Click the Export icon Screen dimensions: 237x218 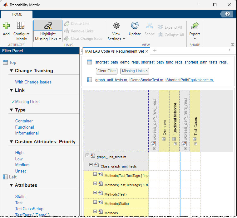[195, 26]
